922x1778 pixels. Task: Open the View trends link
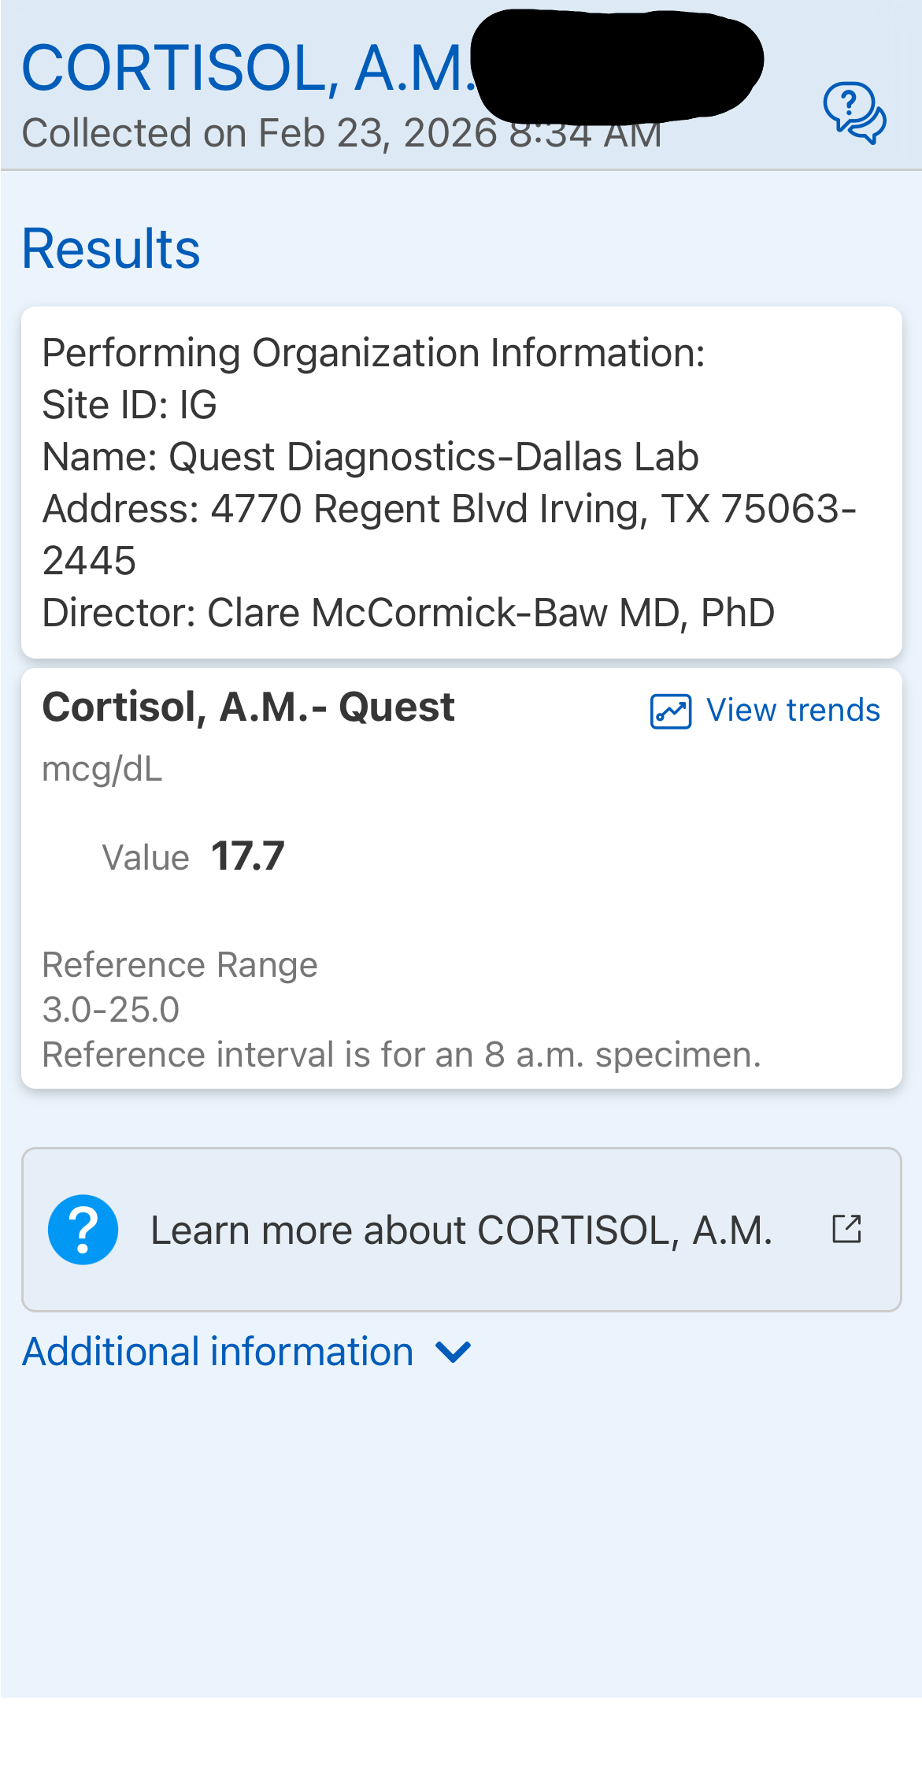coord(792,711)
